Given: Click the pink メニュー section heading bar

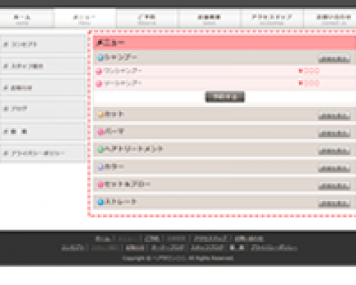Looking at the screenshot, I should click(225, 43).
